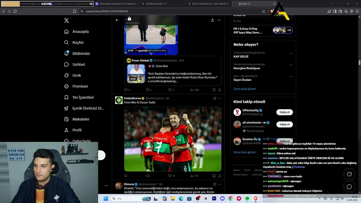Show more trends under Neler oluyor
The image size is (361, 203).
point(245,89)
